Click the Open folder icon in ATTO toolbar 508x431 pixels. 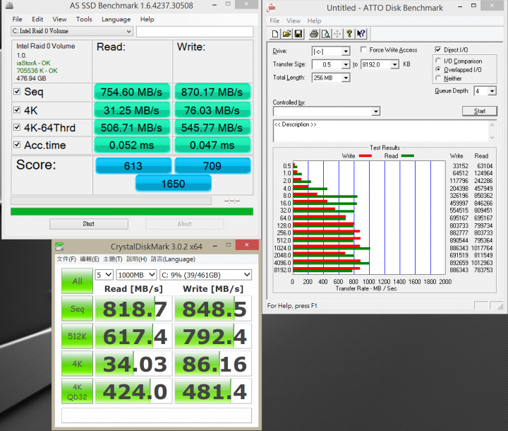[x=286, y=34]
